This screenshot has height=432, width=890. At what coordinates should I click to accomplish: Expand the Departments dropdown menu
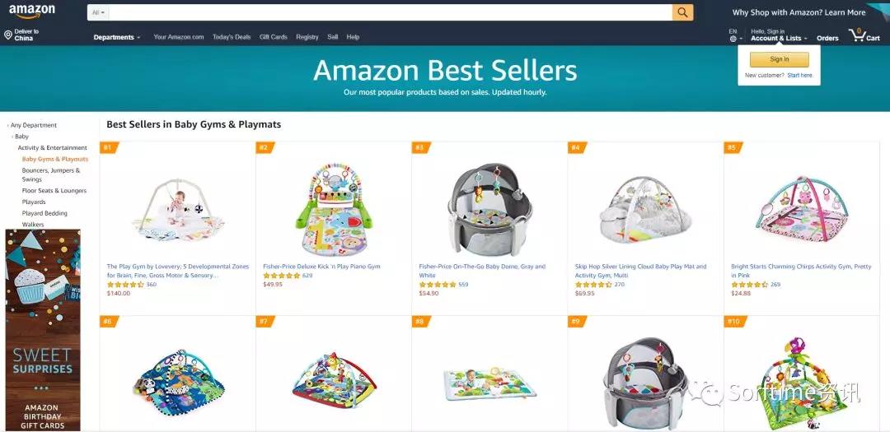pos(117,37)
